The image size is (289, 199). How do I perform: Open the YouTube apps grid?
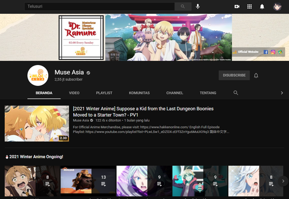tap(249, 6)
